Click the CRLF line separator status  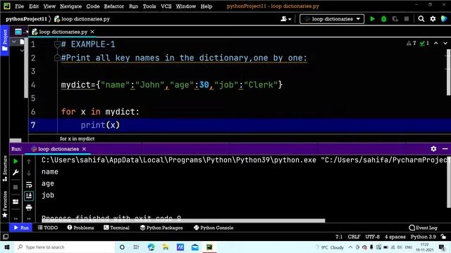click(354, 237)
